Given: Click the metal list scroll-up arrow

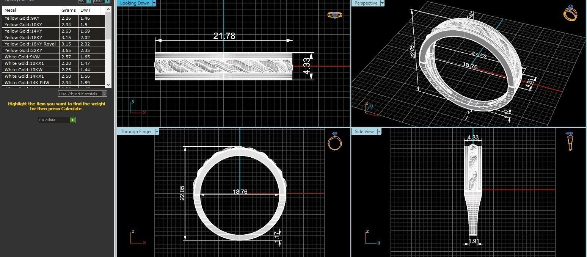Looking at the screenshot, I should (108, 9).
